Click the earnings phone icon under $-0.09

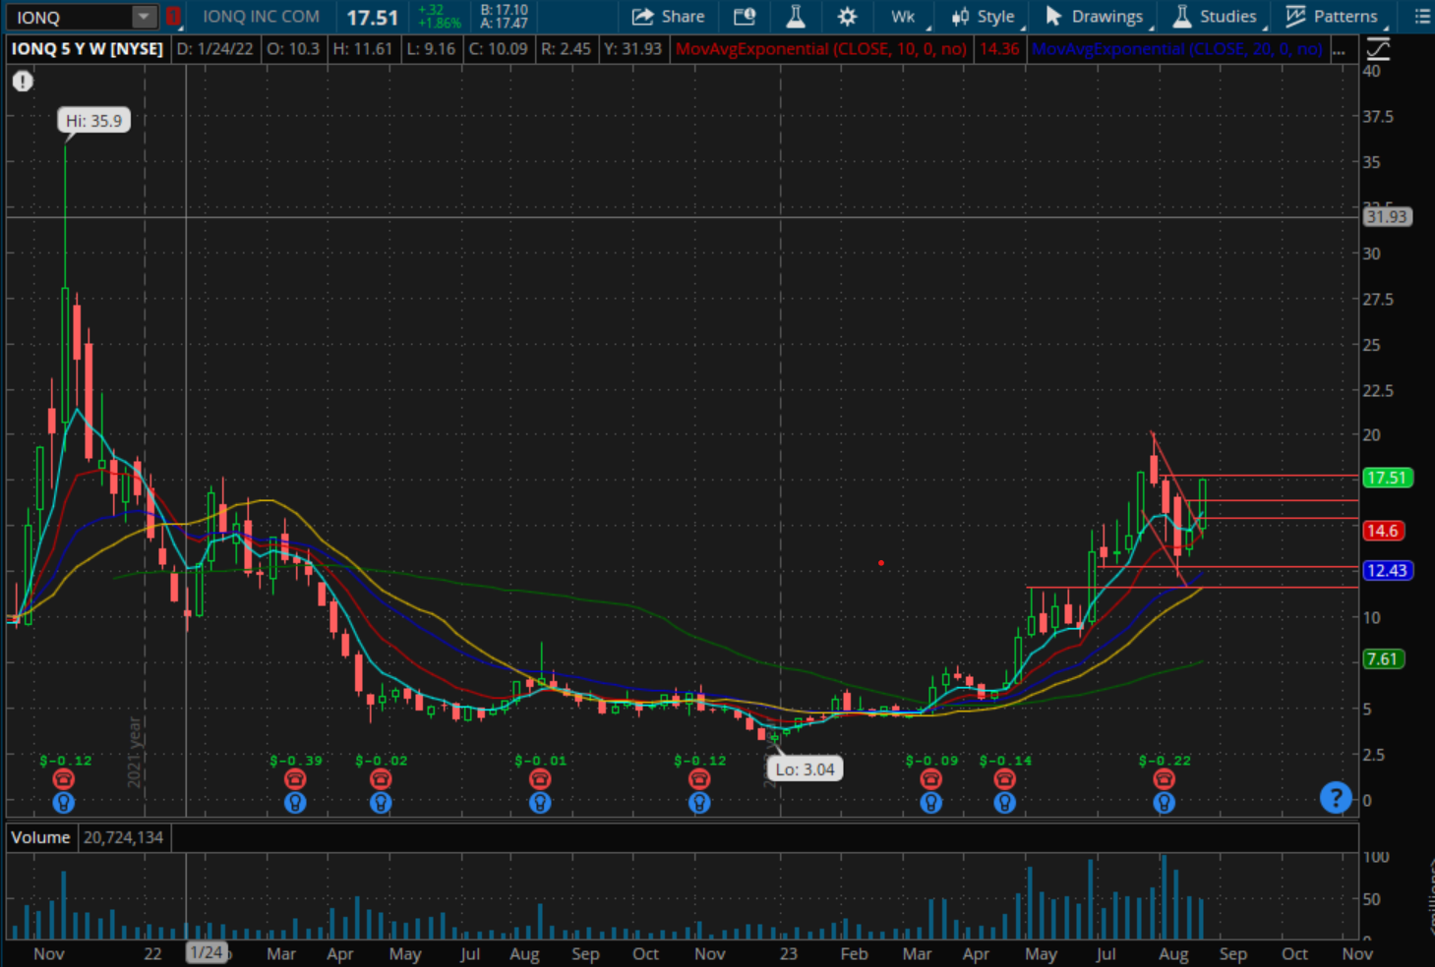(x=931, y=779)
